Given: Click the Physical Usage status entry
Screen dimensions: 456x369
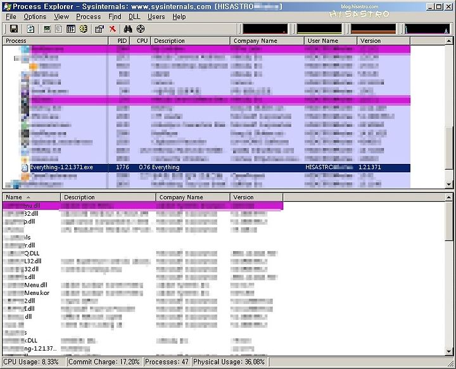Looking at the screenshot, I should (x=229, y=362).
